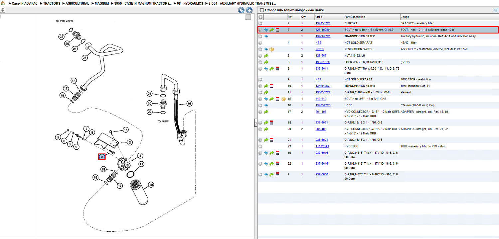Open the package box icon on row 413-612
499x239 pixels.
[283, 99]
